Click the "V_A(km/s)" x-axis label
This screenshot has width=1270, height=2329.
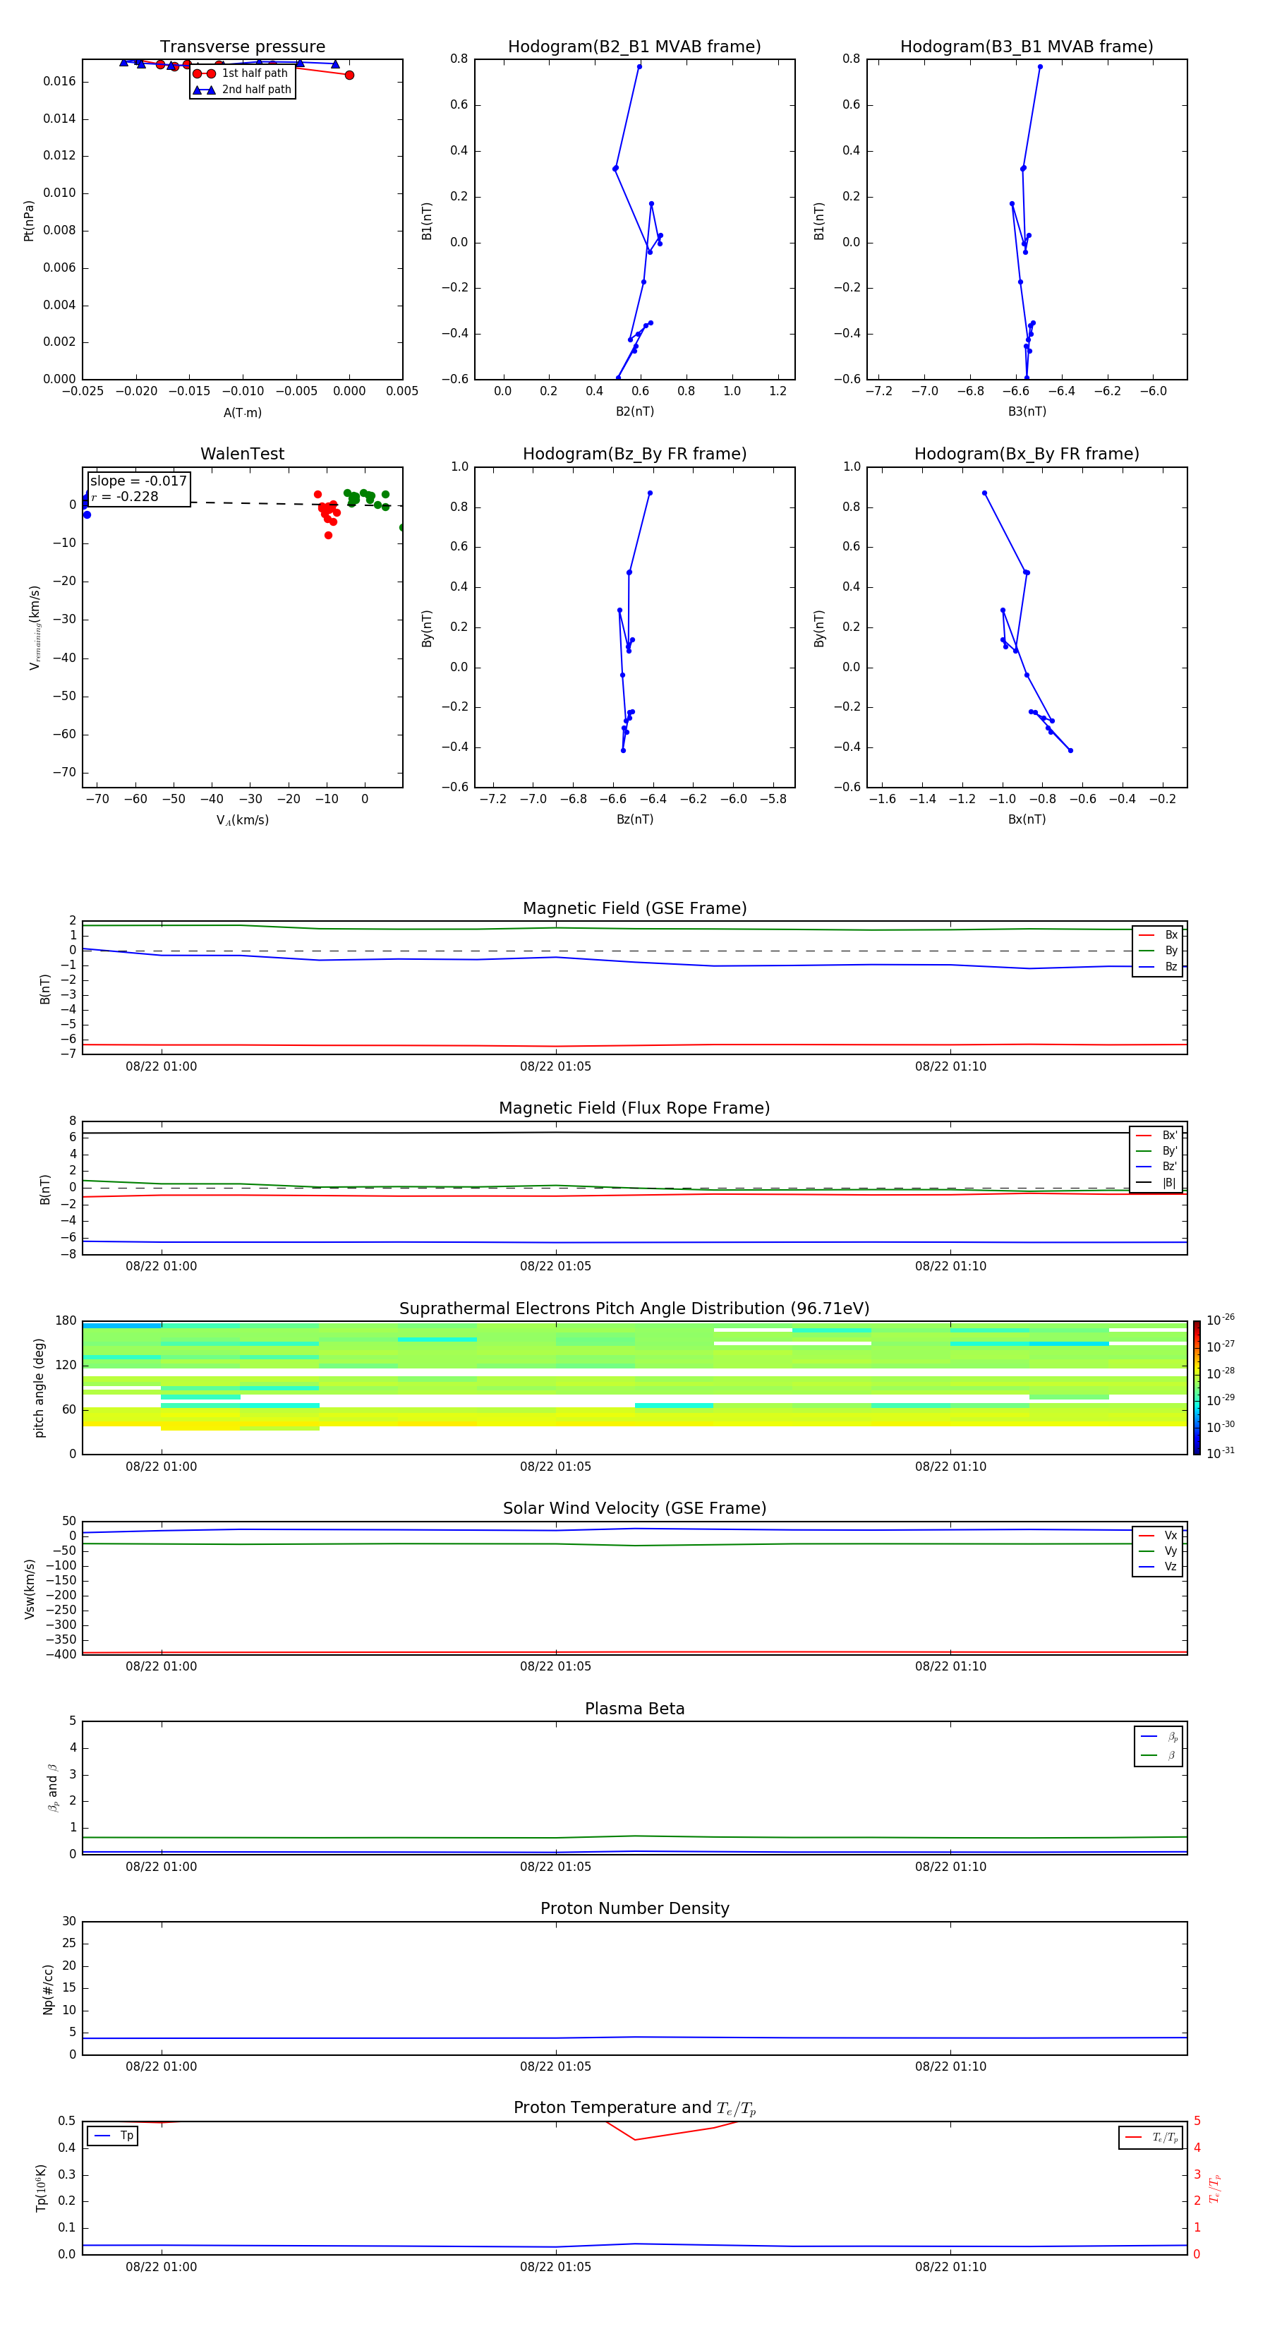click(x=242, y=820)
